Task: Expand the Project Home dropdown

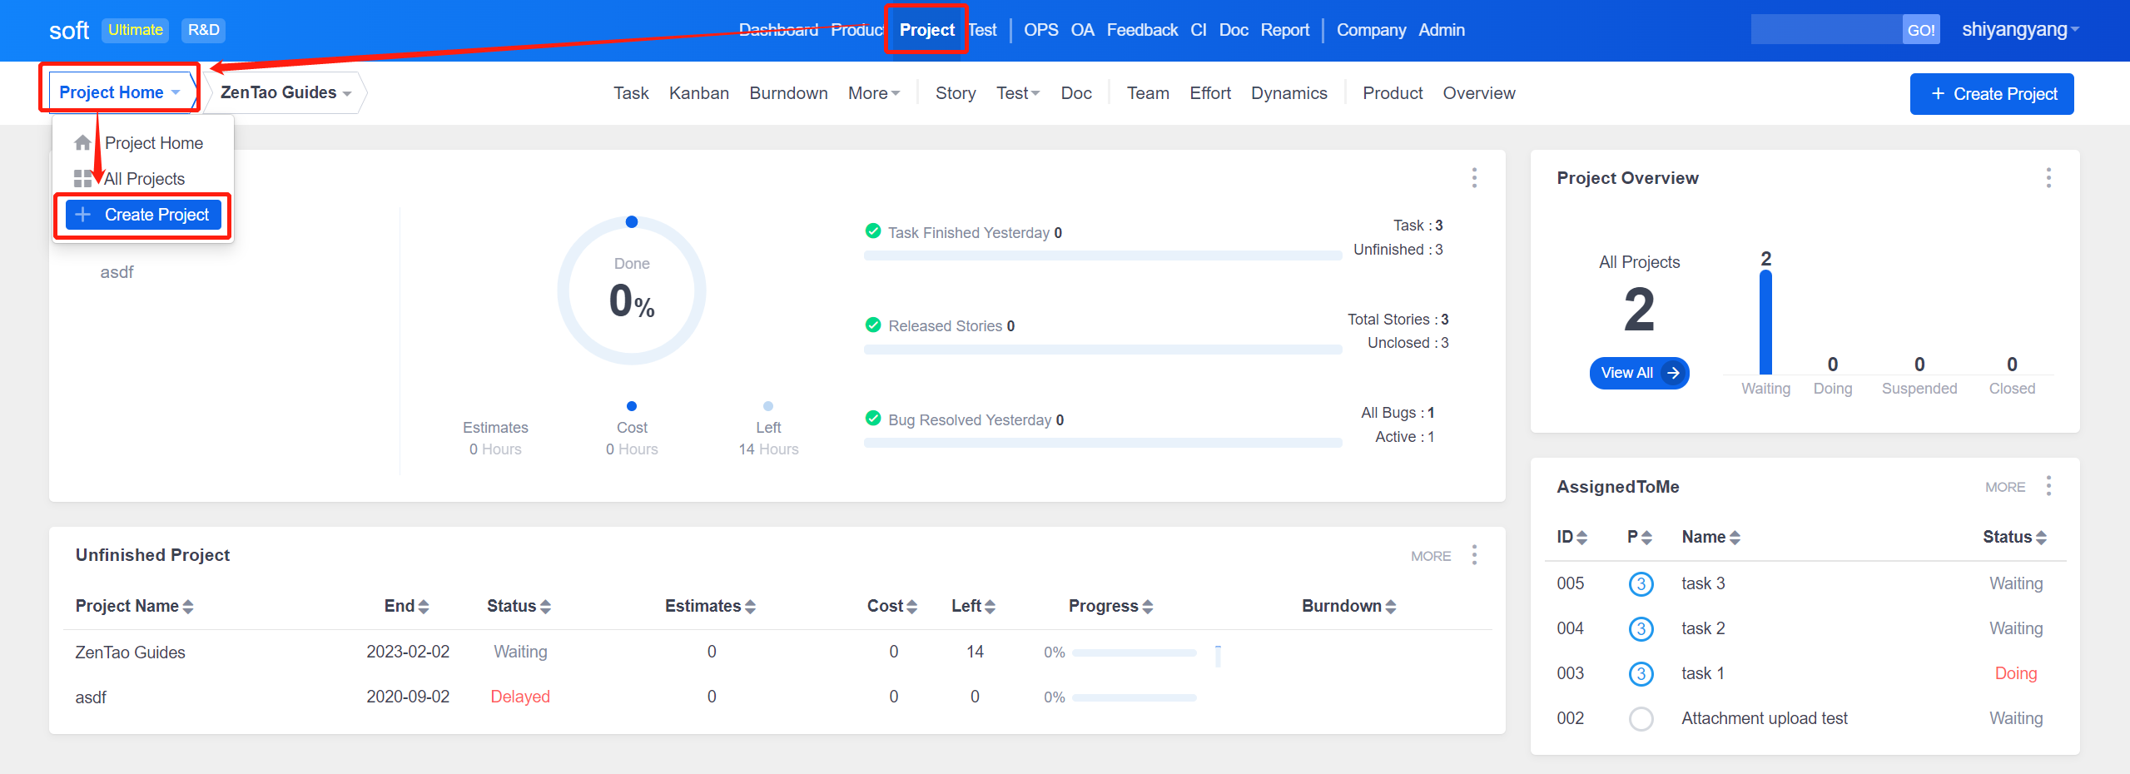Action: (x=119, y=92)
